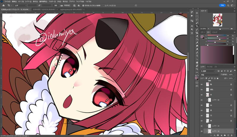Open the Layers panel menu
The image size is (237, 137).
[x=234, y=67]
